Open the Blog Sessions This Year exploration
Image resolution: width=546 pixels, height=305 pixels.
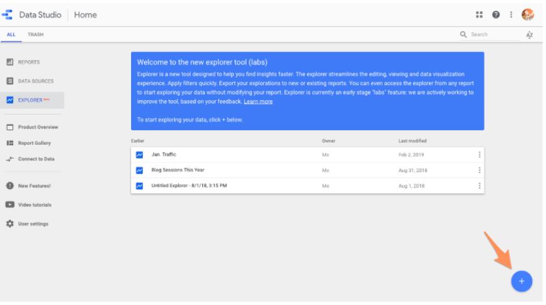pyautogui.click(x=177, y=170)
